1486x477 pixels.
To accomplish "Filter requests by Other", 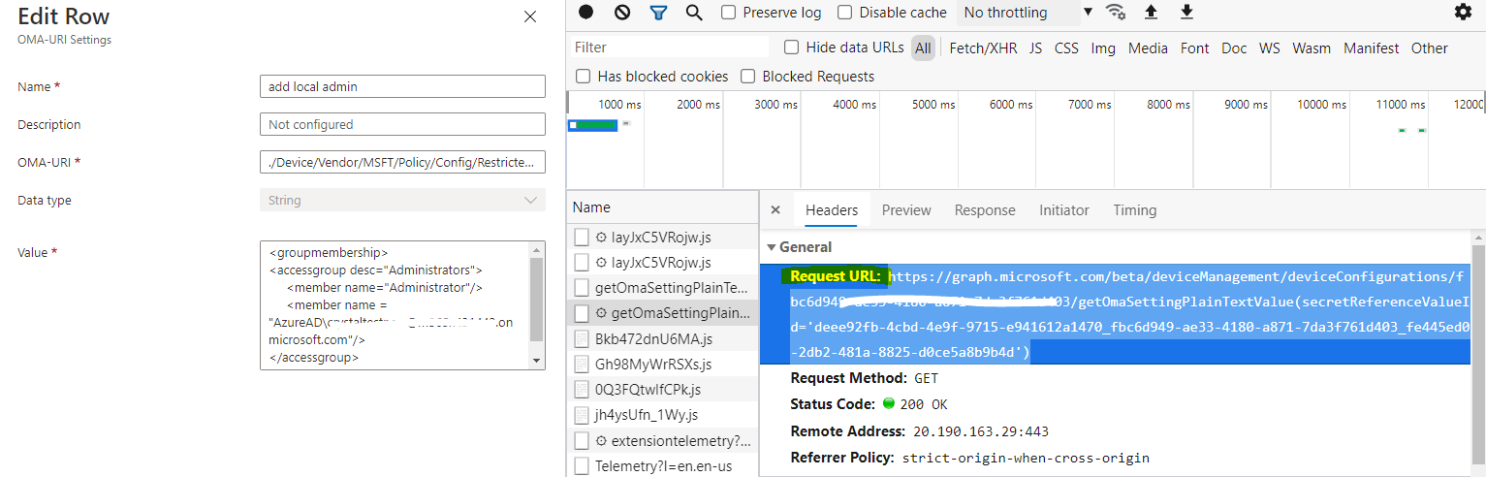I will point(1430,48).
